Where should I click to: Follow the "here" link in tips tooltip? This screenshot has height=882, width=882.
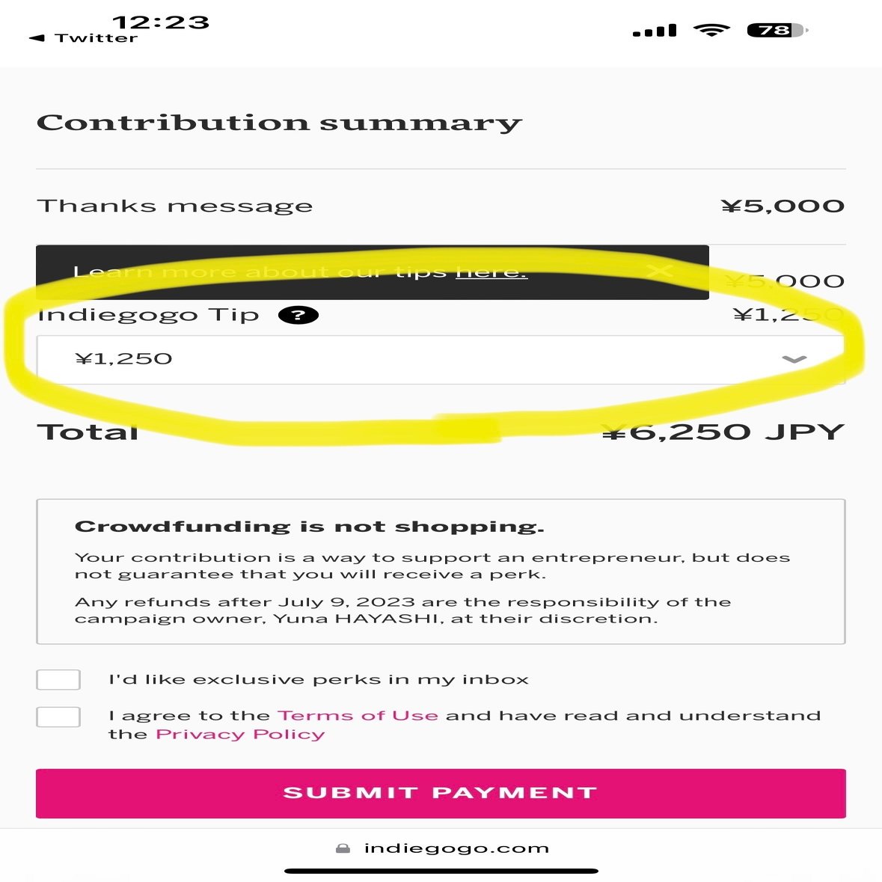(491, 272)
